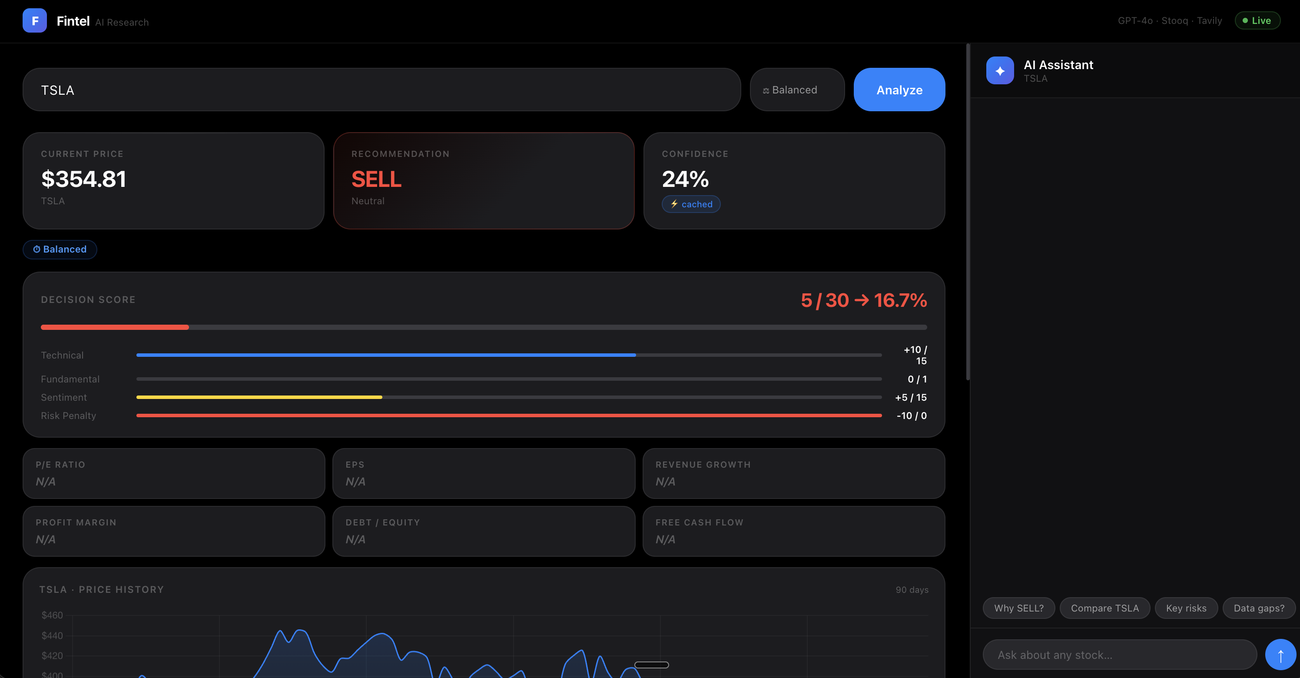Click the Data gaps? suggestion chip
1300x678 pixels.
point(1259,608)
